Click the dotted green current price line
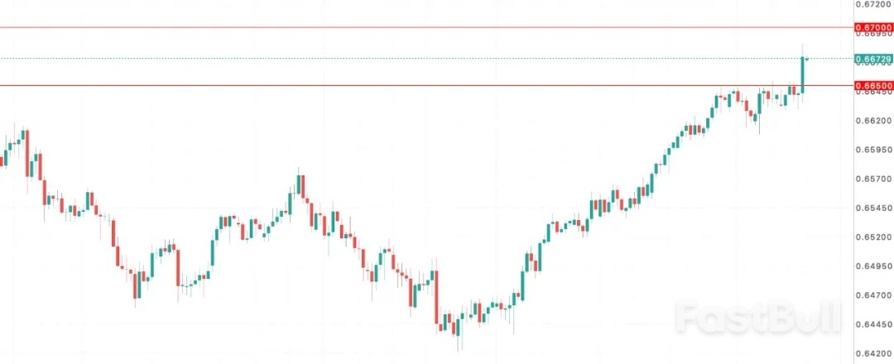 coord(414,59)
